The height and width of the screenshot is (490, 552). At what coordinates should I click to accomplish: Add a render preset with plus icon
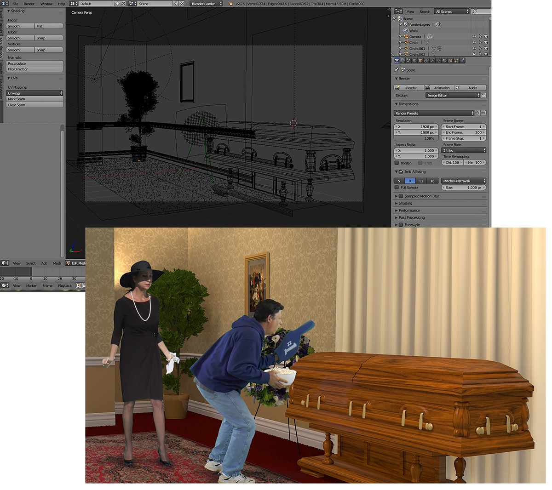tap(477, 113)
